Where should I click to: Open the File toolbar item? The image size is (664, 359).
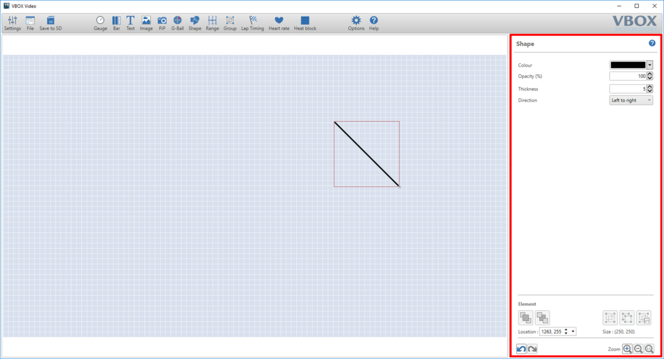[x=30, y=23]
